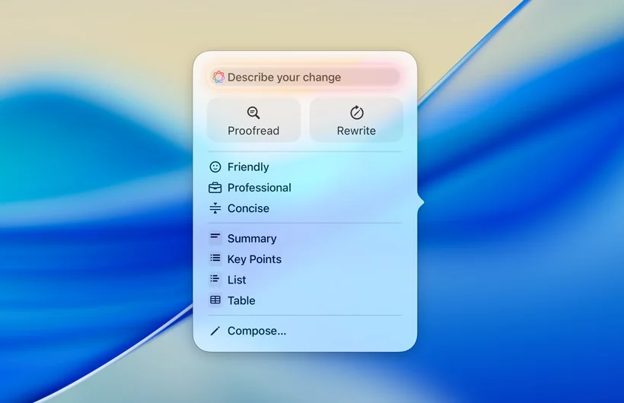This screenshot has height=403, width=624.
Task: Click the Apple Intelligence colorful logo icon
Action: 218,77
